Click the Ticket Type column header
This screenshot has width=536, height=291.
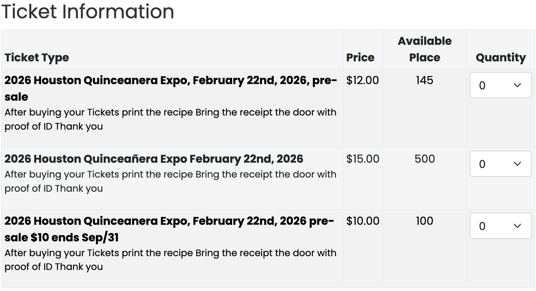pos(37,57)
